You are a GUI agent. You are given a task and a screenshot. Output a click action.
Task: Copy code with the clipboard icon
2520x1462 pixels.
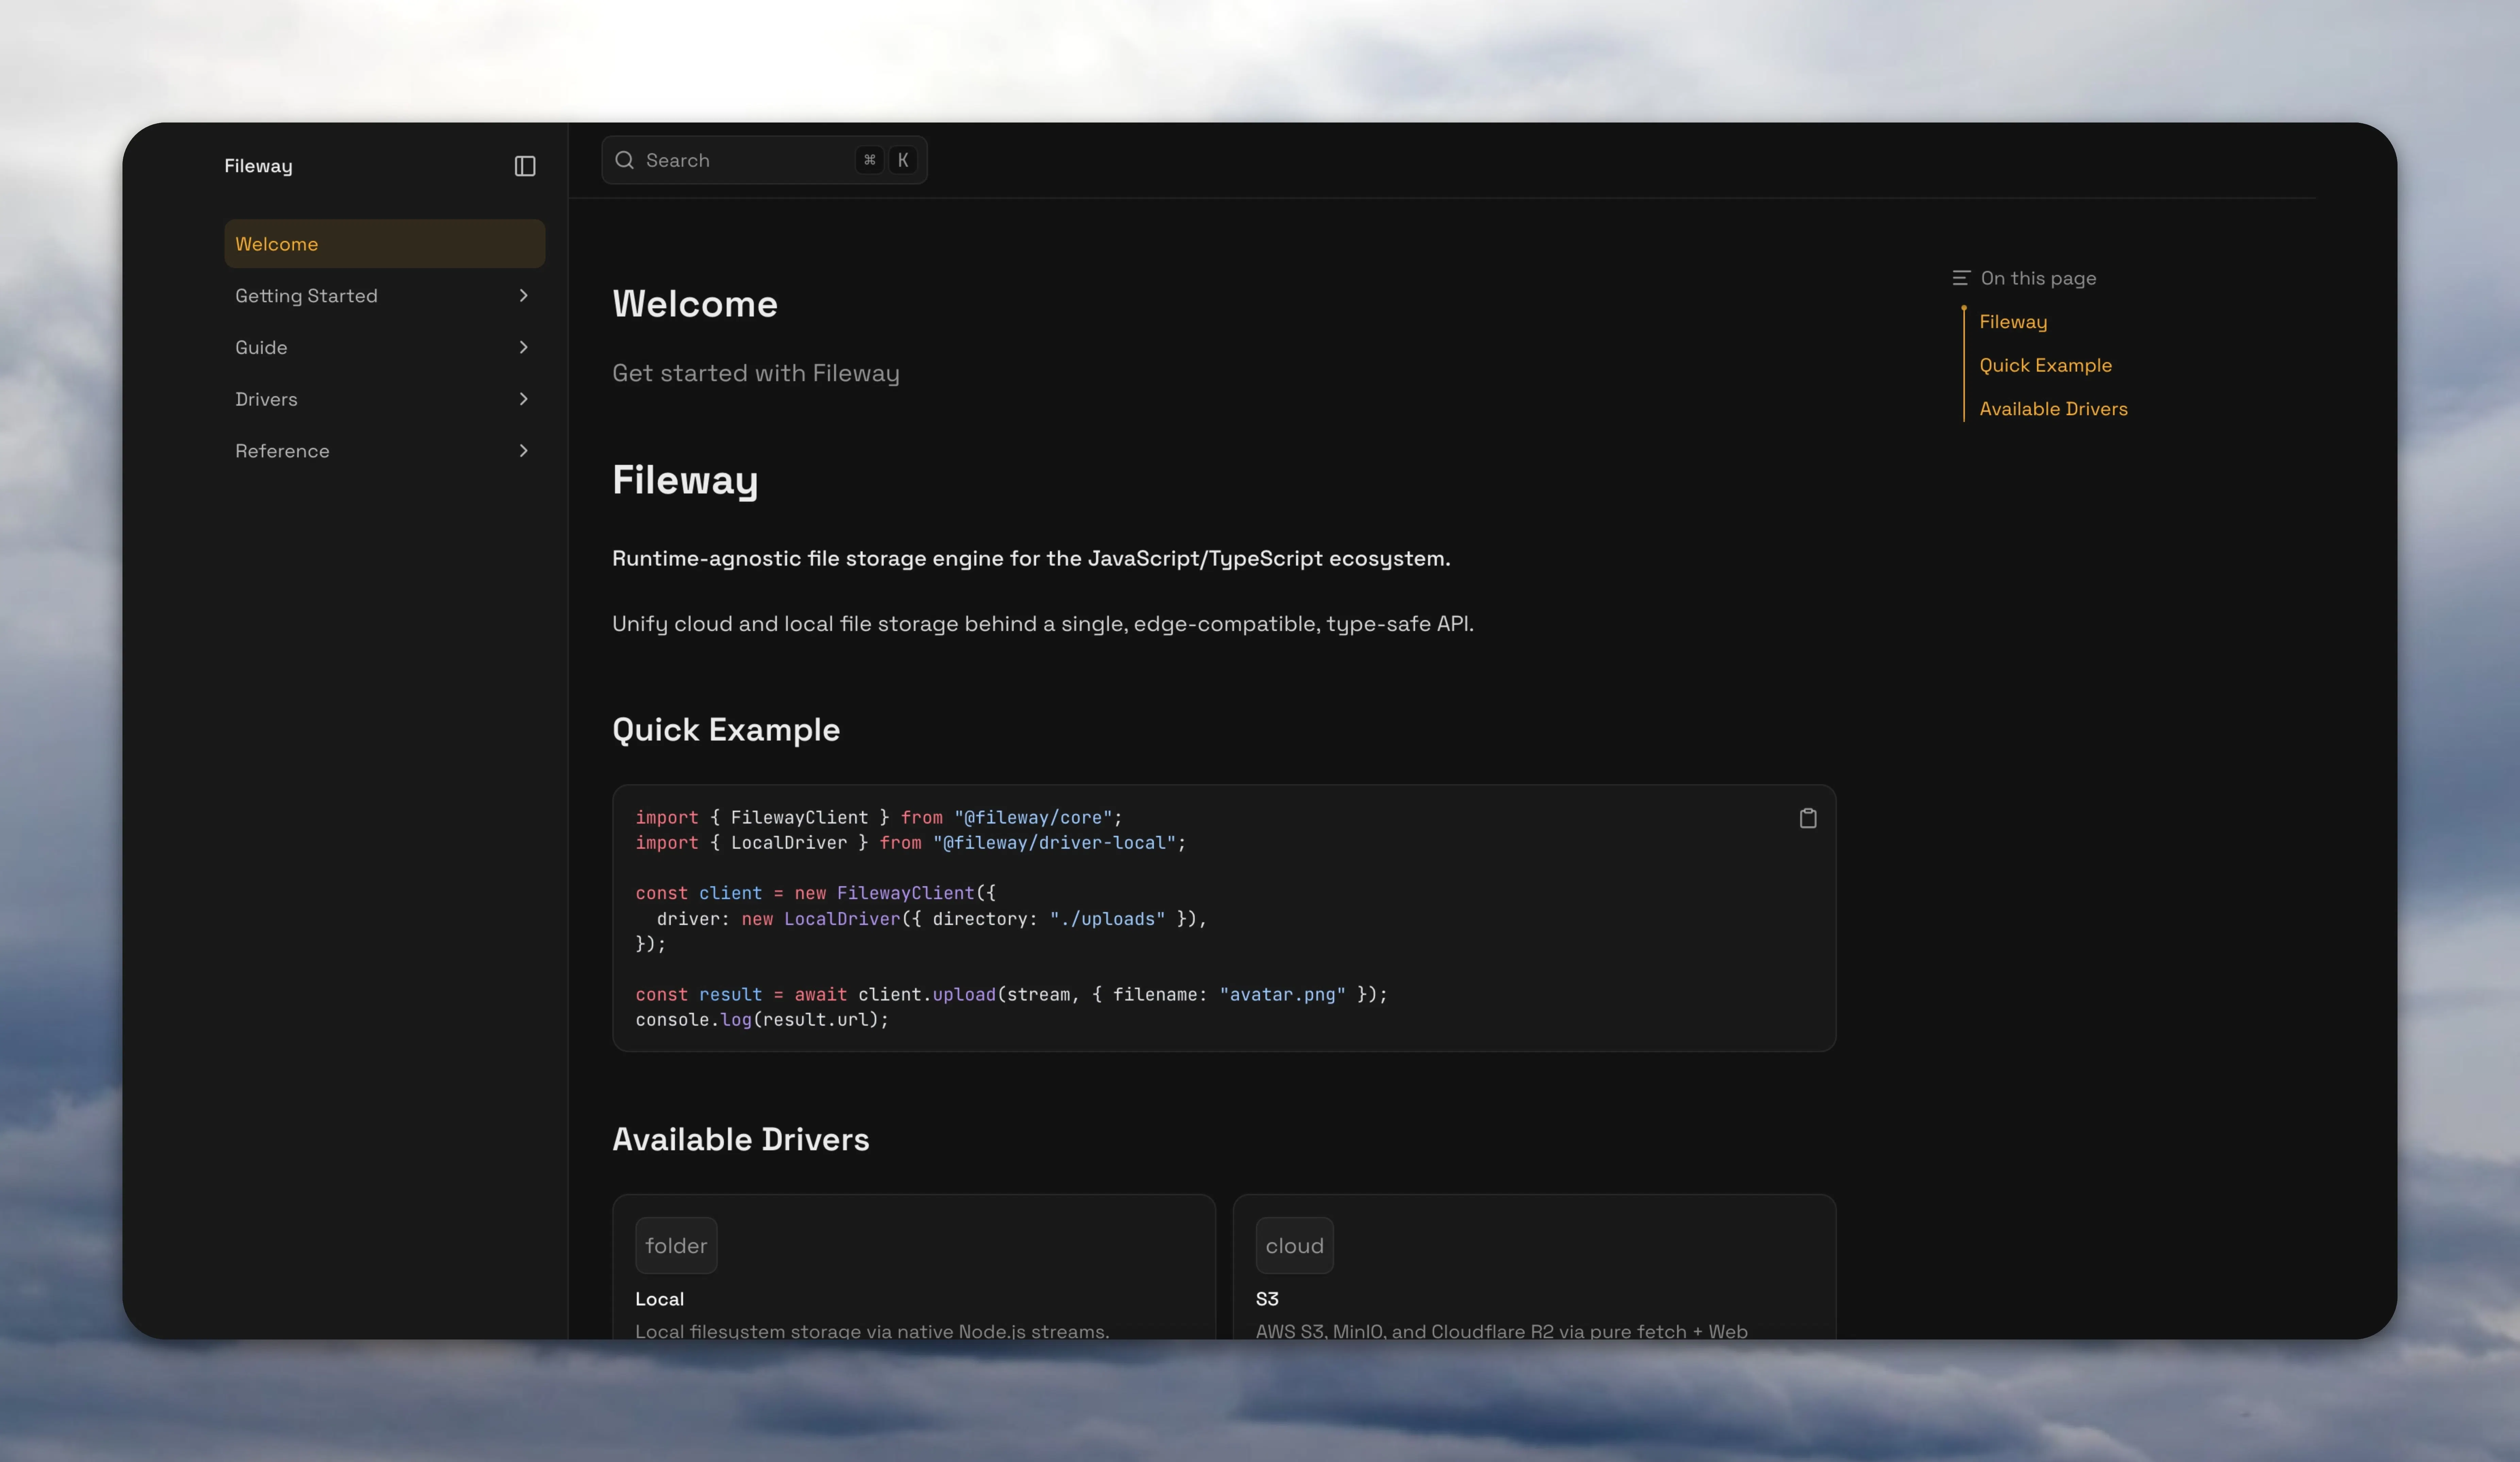[1808, 818]
